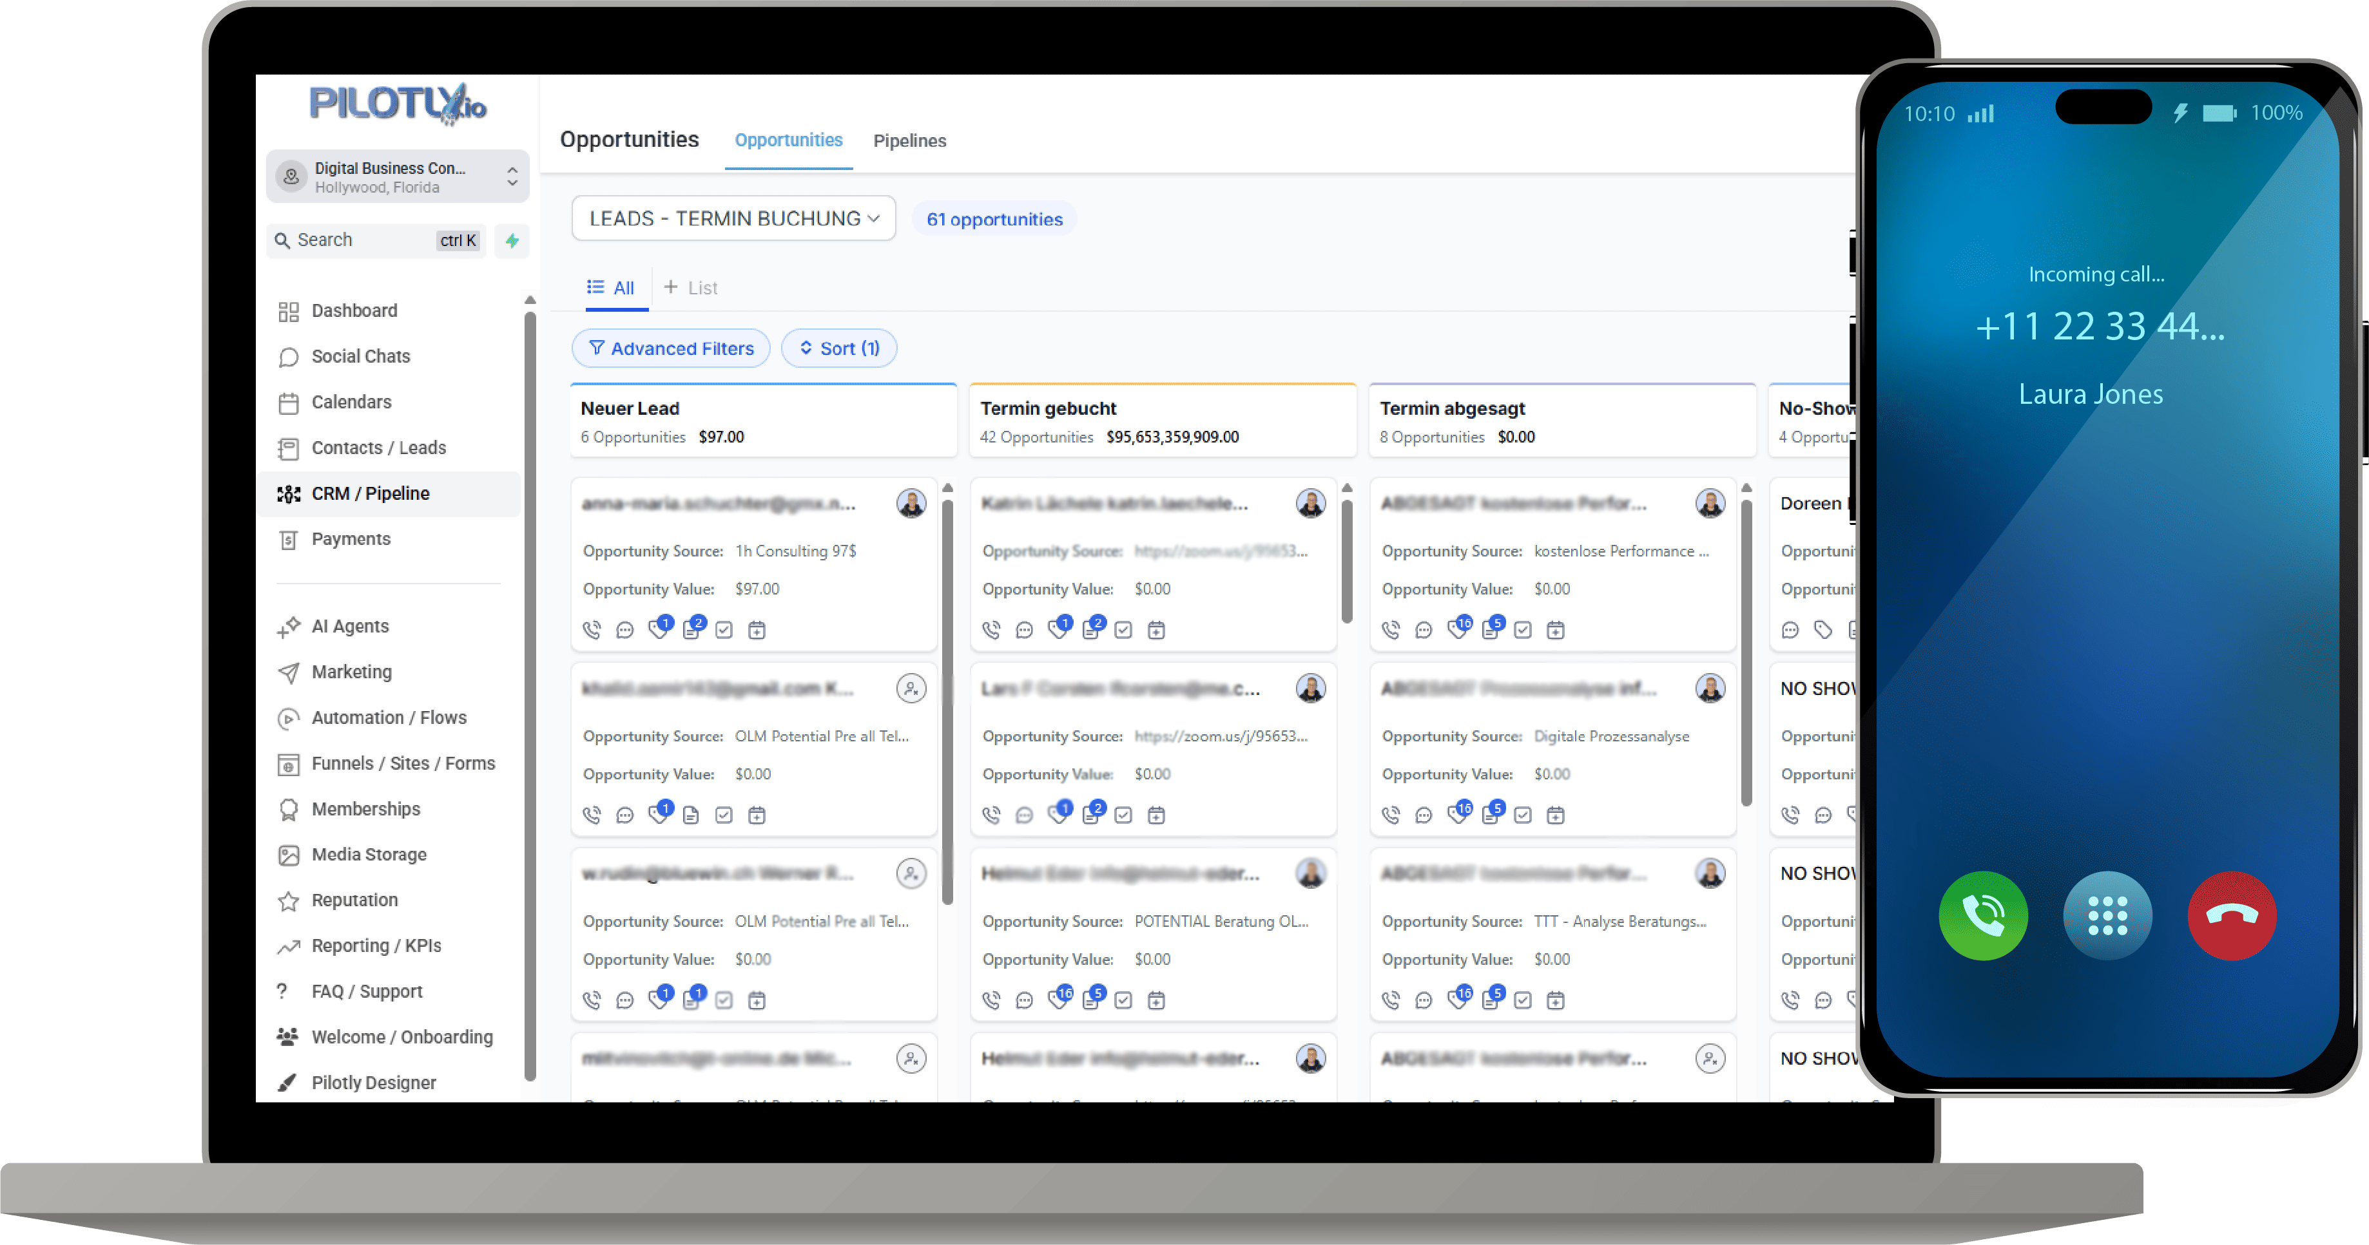Toggle the task checkmark on Helmut Eder's card
The image size is (2369, 1245).
point(1124,1000)
